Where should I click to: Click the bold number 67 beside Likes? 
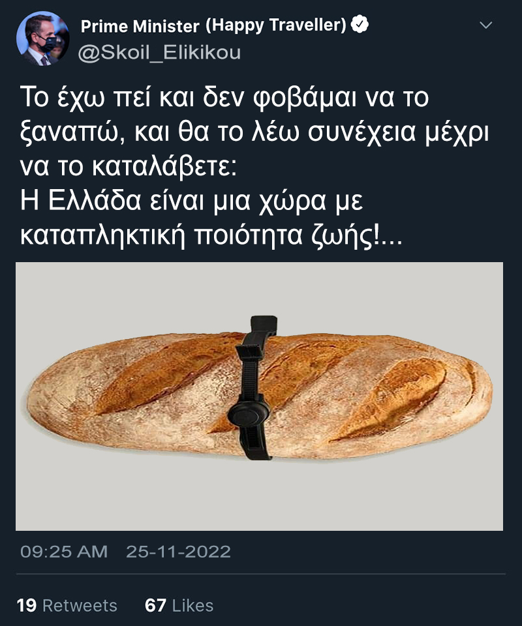155,605
